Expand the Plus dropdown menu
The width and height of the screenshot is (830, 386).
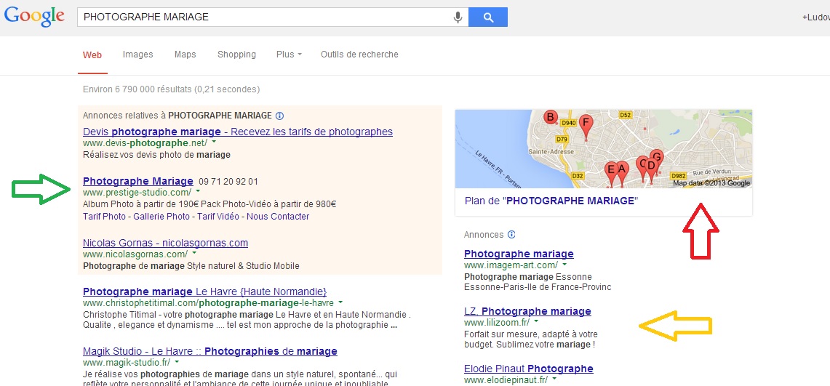pos(289,55)
